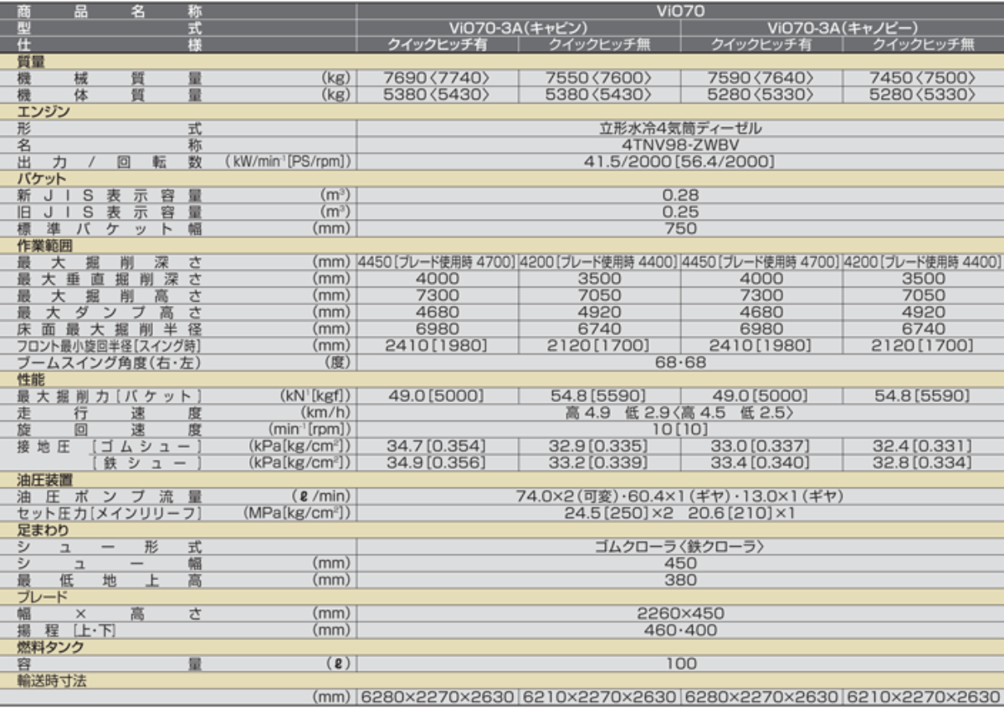Select the output value 41.5/2000[56.4/2000]

click(x=679, y=161)
